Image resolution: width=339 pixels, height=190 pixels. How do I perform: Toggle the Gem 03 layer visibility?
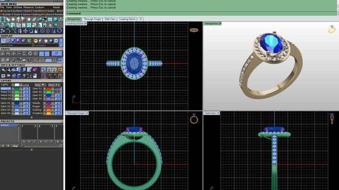coord(26,110)
